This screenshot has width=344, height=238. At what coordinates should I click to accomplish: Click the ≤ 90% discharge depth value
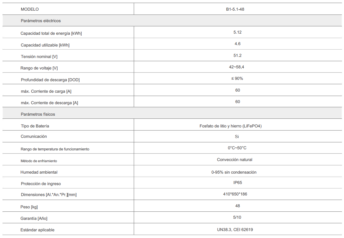point(237,78)
